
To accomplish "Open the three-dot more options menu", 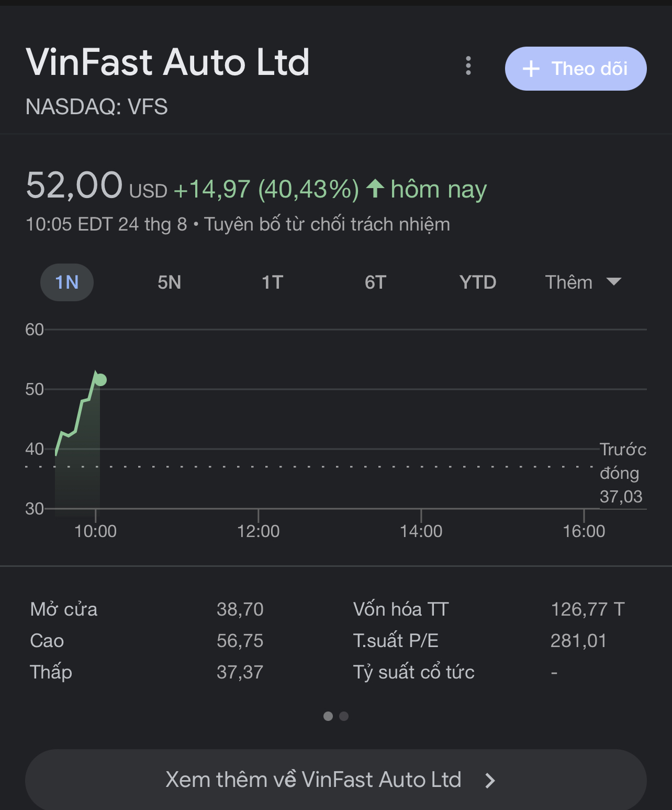I will pos(468,66).
